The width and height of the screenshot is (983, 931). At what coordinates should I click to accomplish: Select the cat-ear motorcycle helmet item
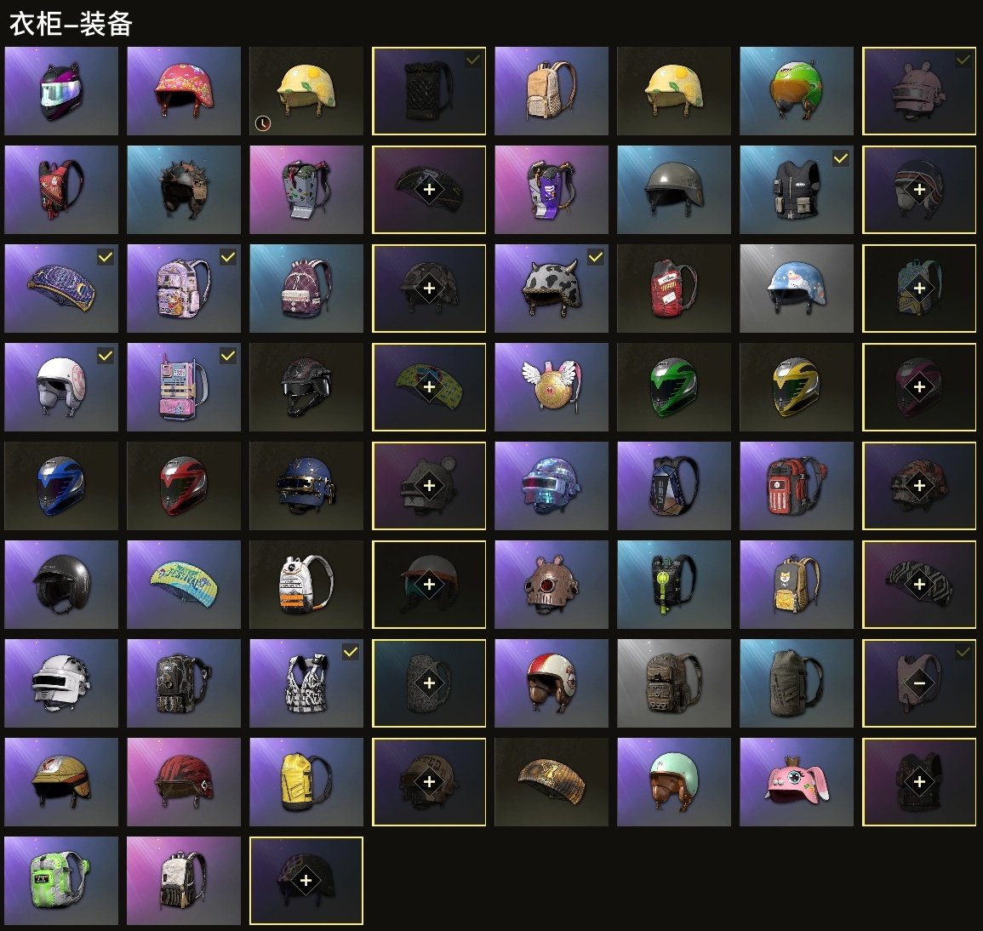coord(60,91)
